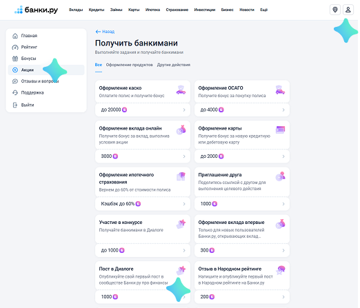Viewport: 360px width, 308px height.
Task: Switch to Другие действия tab
Action: tap(174, 65)
